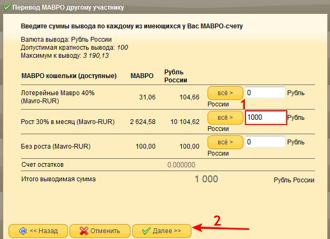Click the 'МАВРО' column header
This screenshot has height=239, width=330.
142,76
